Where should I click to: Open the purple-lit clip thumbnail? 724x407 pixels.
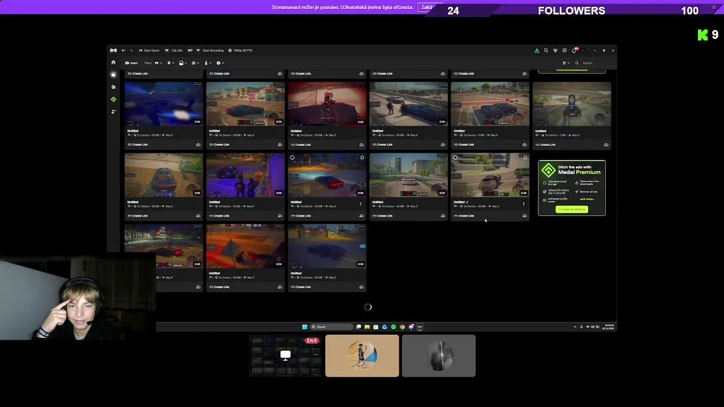[245, 175]
